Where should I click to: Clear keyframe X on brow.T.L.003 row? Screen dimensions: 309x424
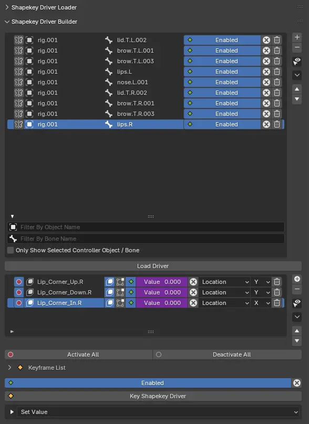coord(266,61)
